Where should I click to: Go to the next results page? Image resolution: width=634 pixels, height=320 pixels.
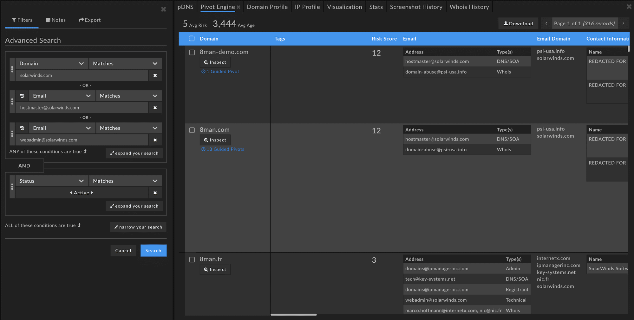pos(623,23)
